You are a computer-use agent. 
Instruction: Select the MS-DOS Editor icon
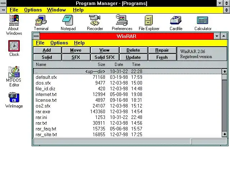click(x=14, y=76)
